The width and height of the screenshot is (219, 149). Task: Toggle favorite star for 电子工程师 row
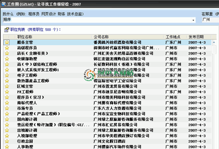tap(7, 75)
